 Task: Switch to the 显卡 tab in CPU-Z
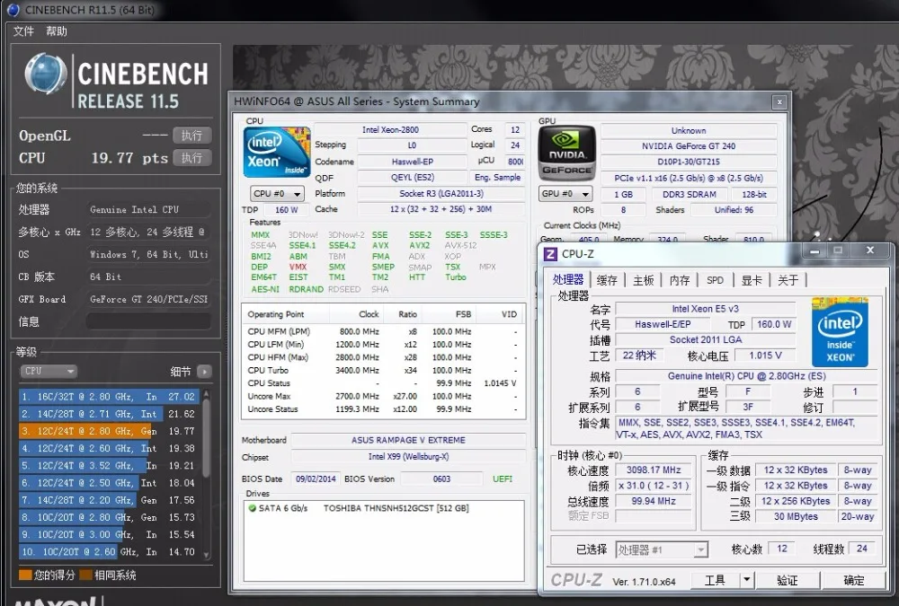pyautogui.click(x=752, y=280)
